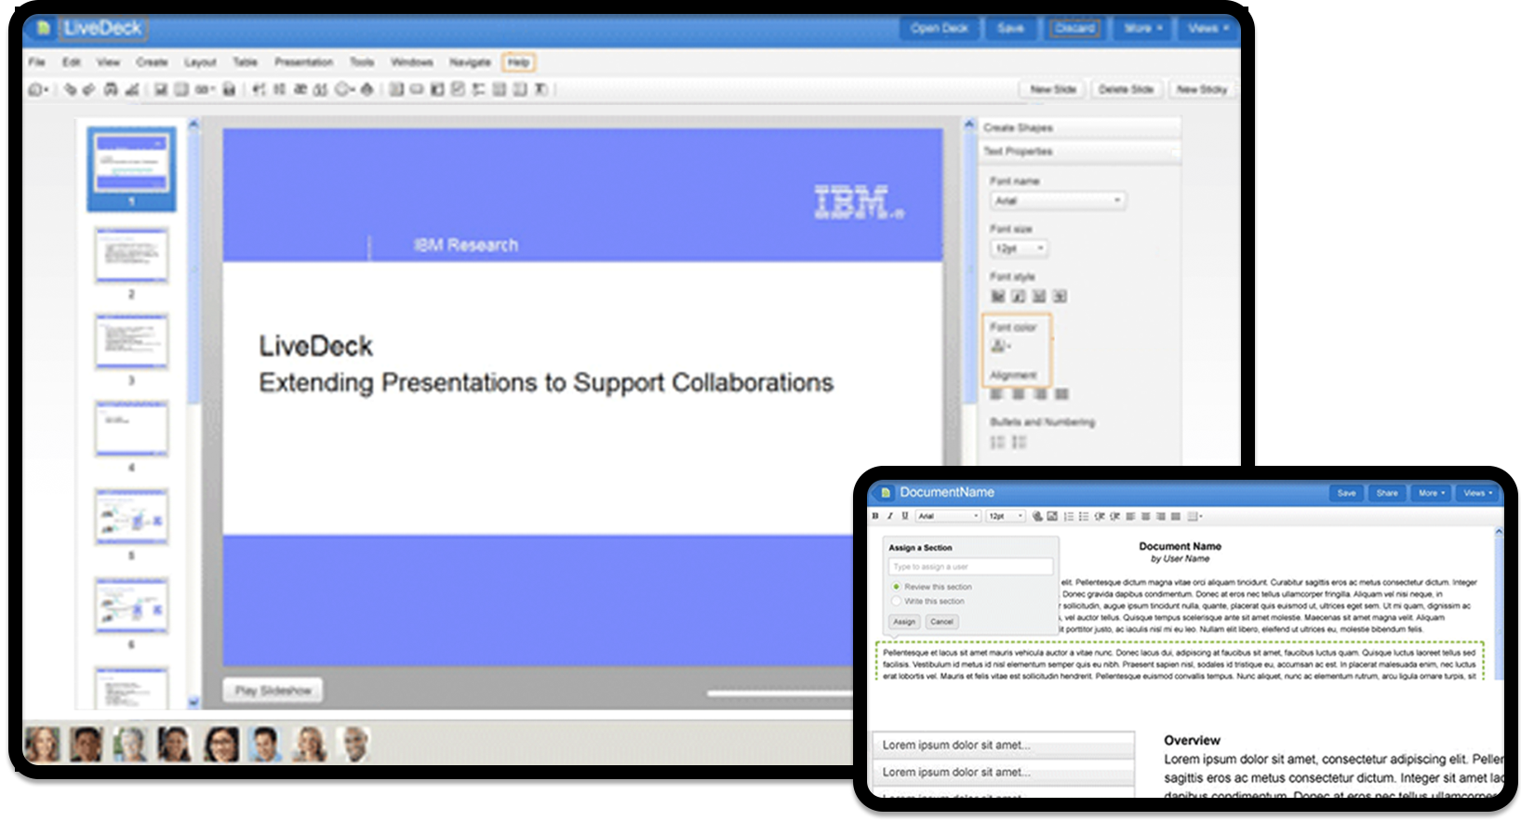1521x821 pixels.
Task: Align center icon in DocumentName toolbar
Action: point(1145,516)
